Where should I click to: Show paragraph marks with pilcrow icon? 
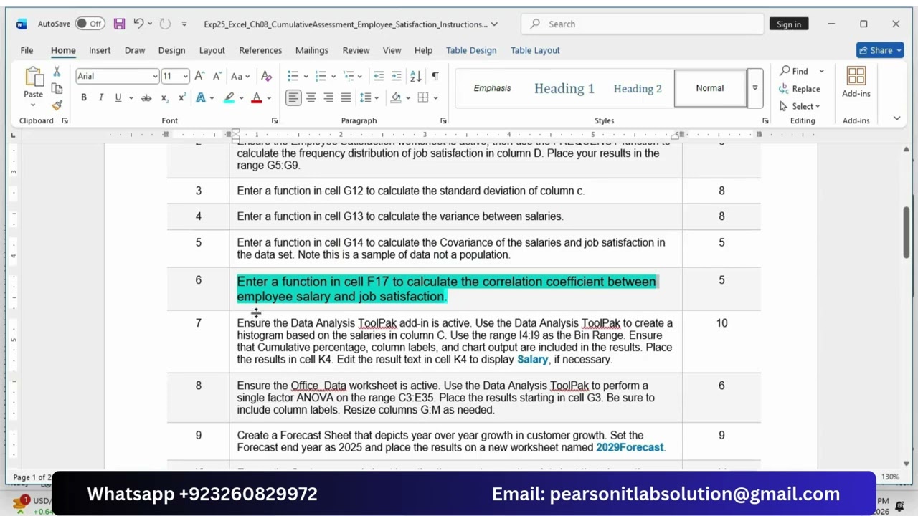(x=435, y=76)
